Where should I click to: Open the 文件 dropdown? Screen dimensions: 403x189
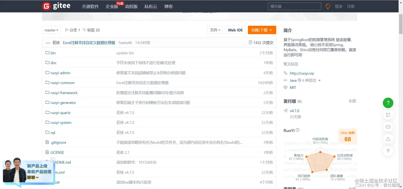pyautogui.click(x=215, y=30)
